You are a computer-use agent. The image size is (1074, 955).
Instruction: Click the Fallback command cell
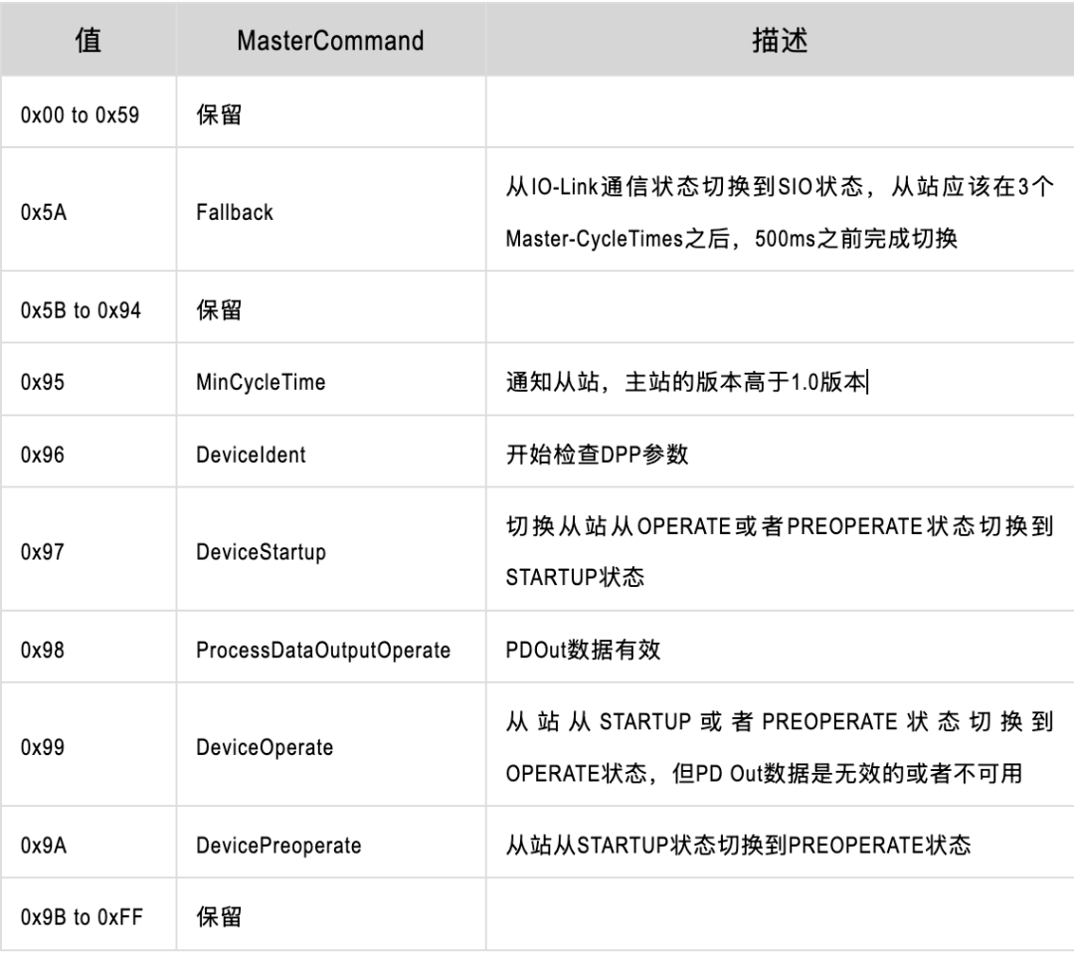234,212
